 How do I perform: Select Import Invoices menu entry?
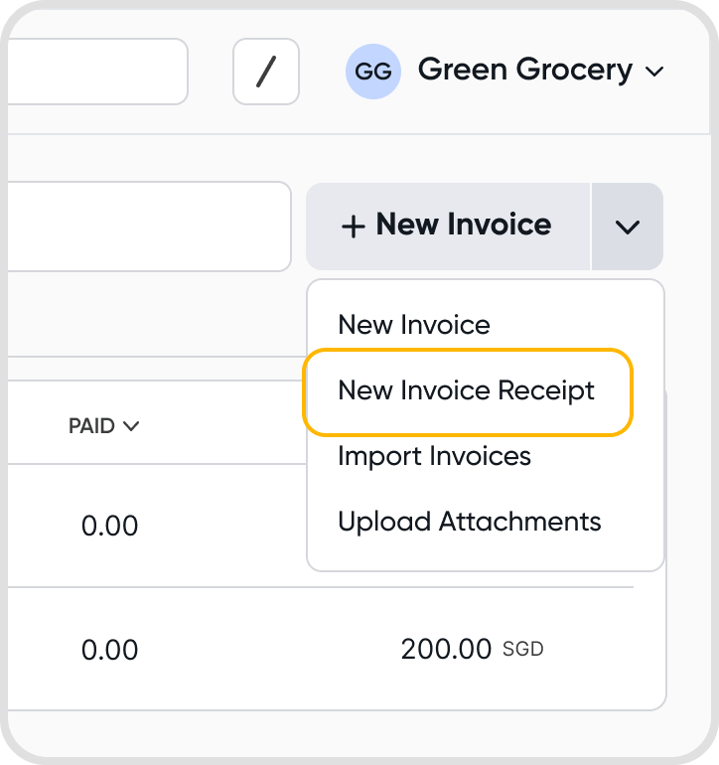(434, 456)
